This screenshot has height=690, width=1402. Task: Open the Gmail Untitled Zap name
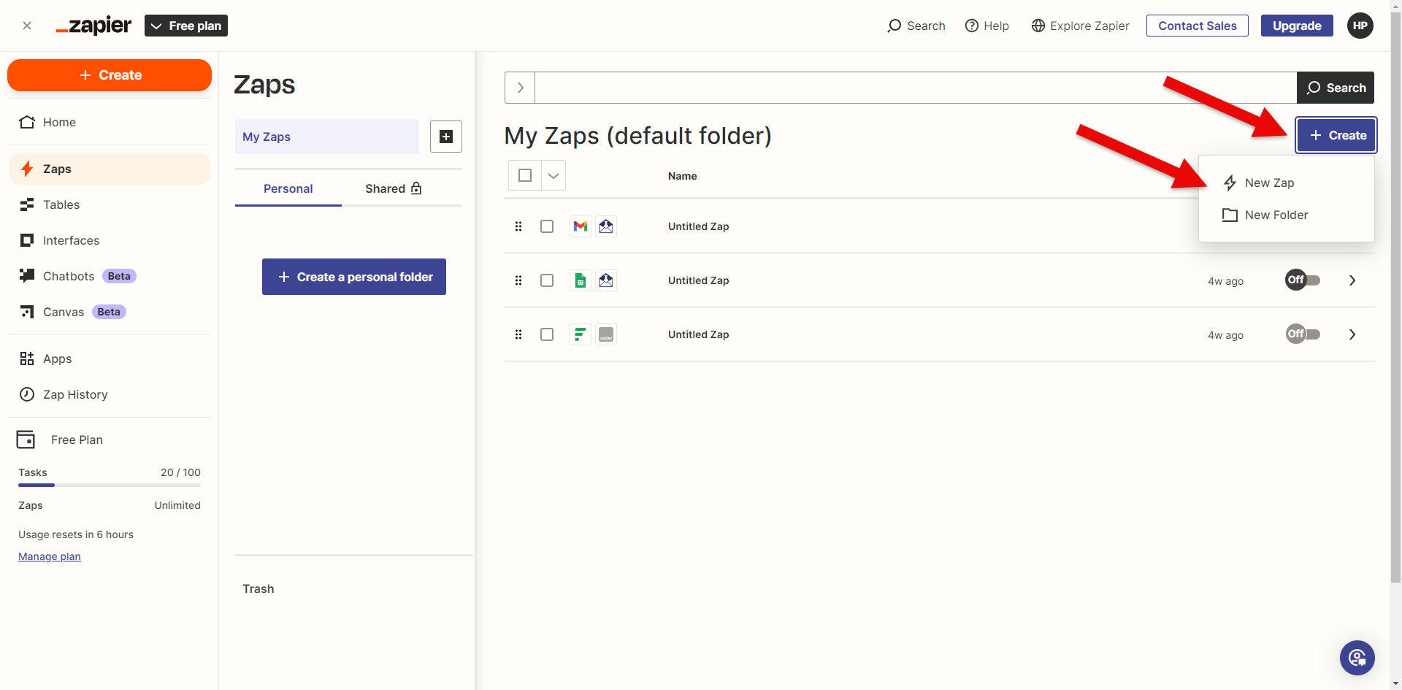coord(698,226)
